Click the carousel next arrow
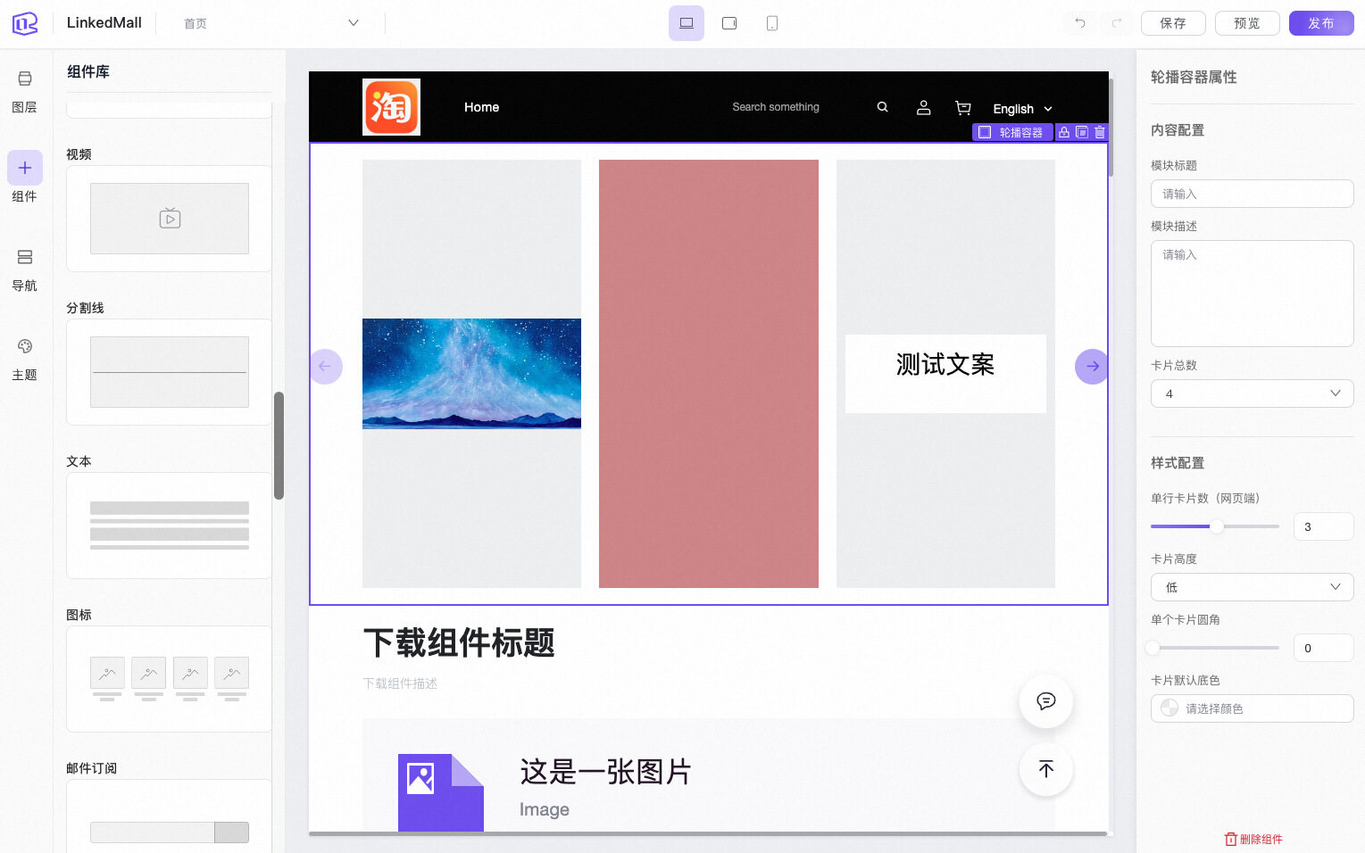Screen dimensions: 1365x853 pos(1092,367)
